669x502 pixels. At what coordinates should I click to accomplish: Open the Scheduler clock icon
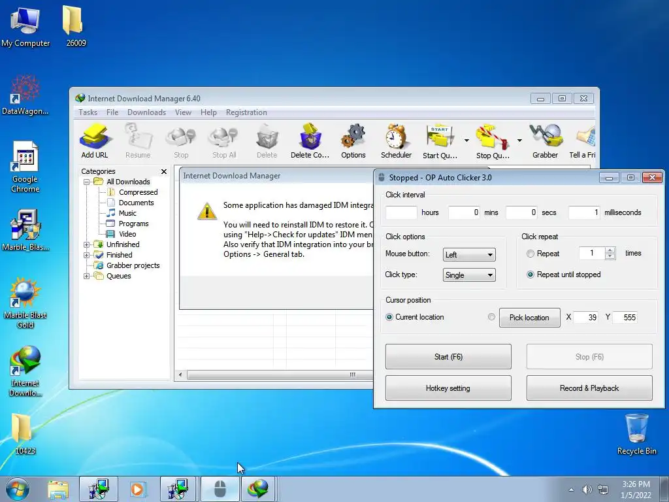[x=397, y=141]
